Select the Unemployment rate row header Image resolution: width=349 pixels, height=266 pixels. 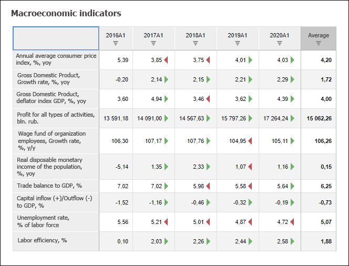(56, 221)
